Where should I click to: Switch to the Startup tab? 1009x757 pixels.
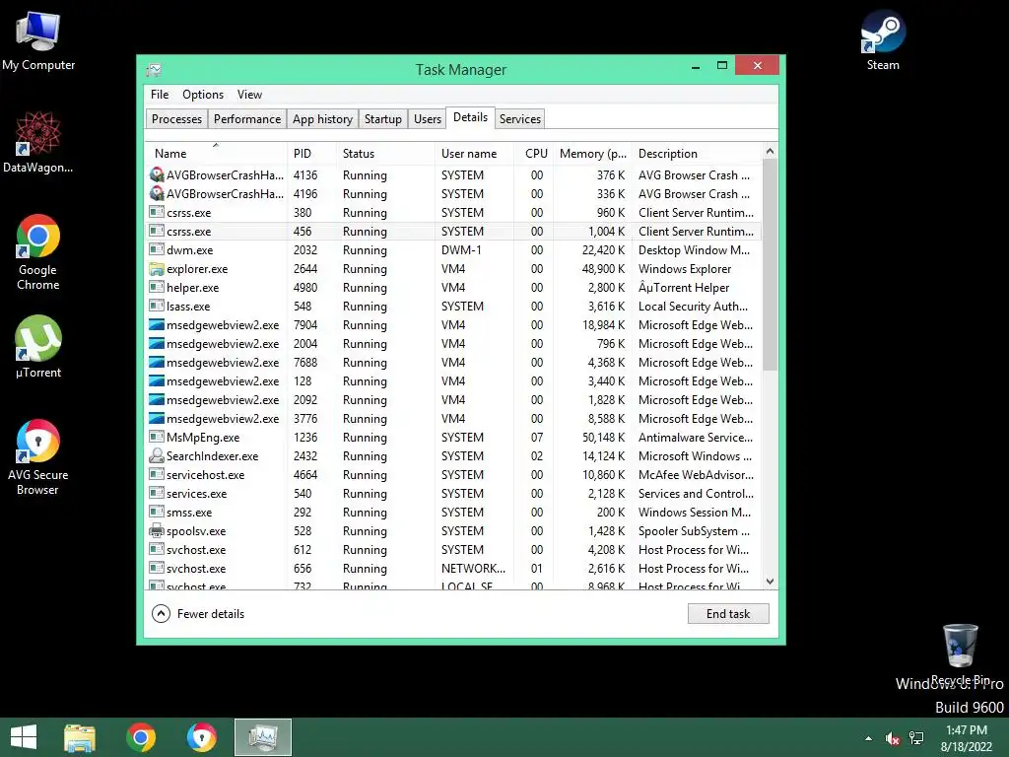point(383,119)
